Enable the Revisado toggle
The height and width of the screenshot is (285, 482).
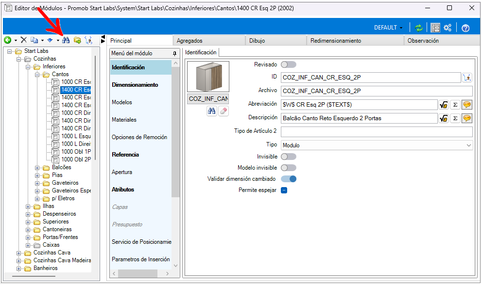[288, 64]
